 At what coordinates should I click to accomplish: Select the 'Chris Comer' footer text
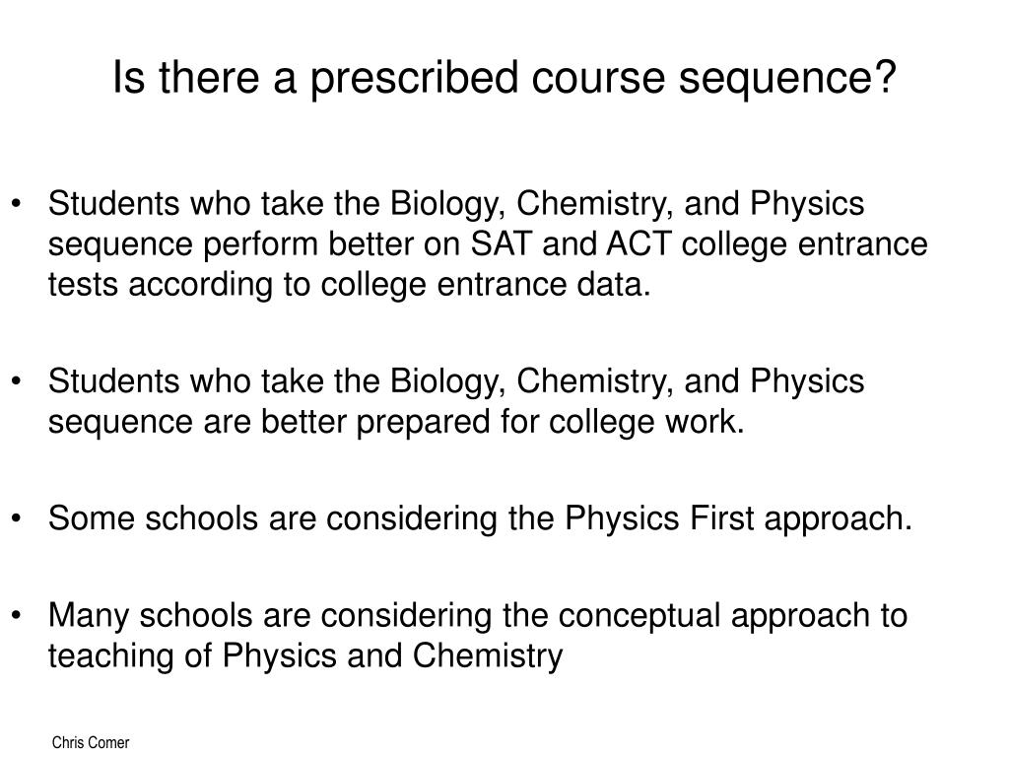[91, 742]
